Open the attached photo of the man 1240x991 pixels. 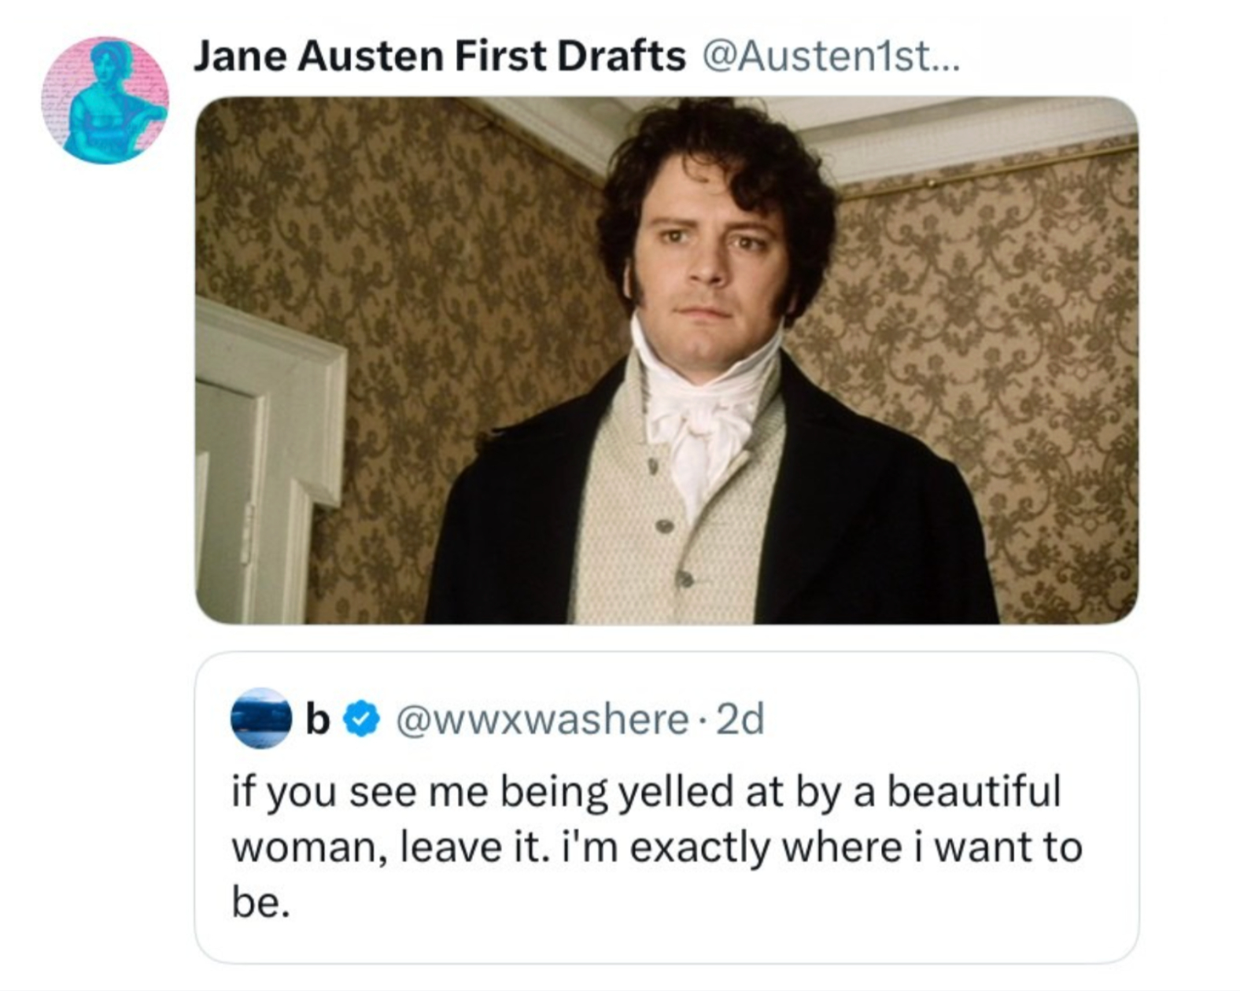[x=666, y=360]
